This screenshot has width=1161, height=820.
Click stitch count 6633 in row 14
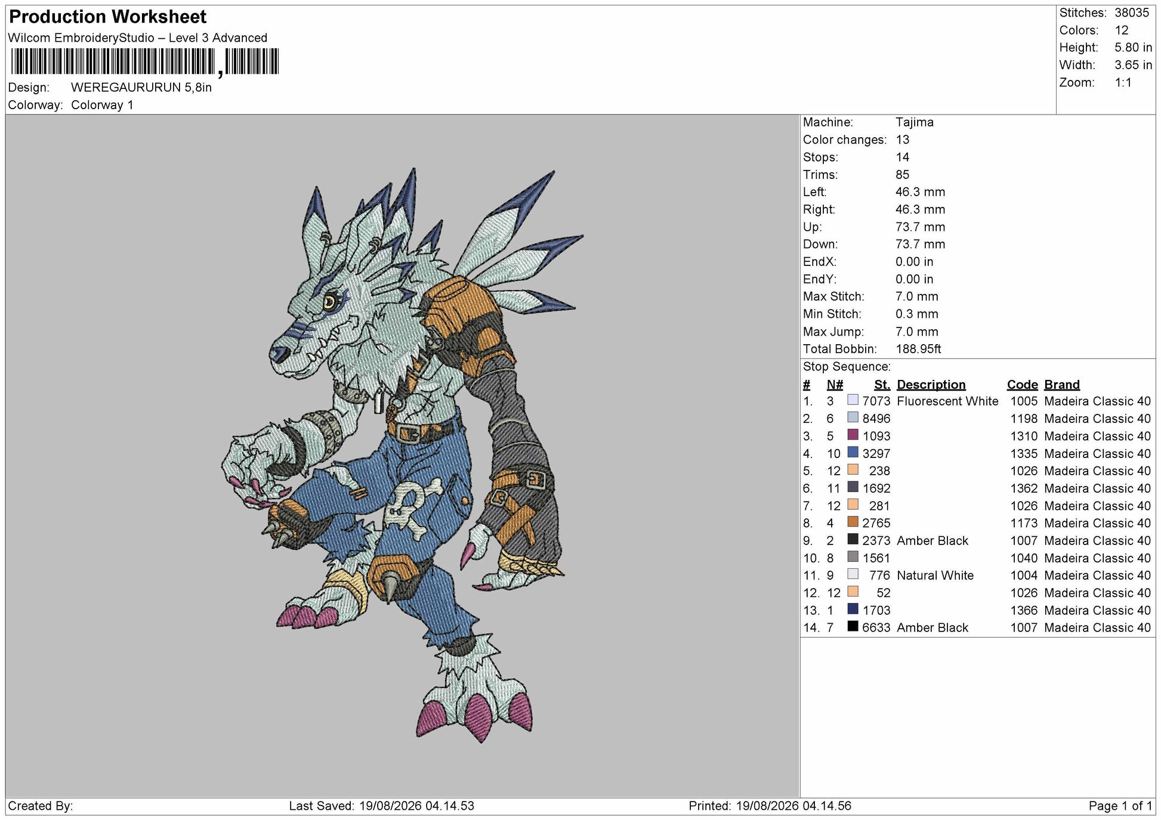pos(876,627)
